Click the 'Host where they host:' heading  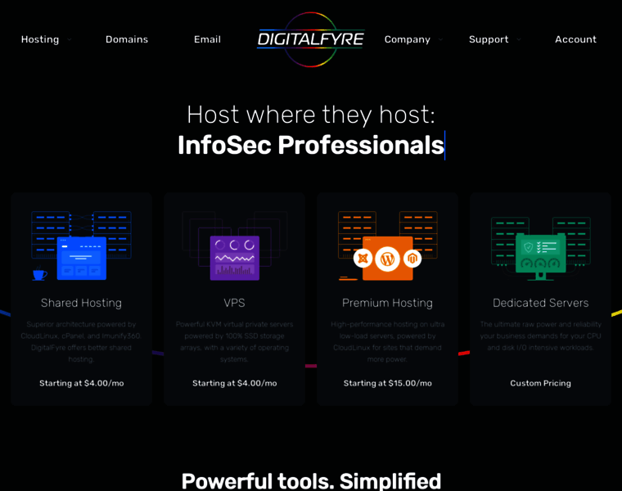pyautogui.click(x=311, y=115)
